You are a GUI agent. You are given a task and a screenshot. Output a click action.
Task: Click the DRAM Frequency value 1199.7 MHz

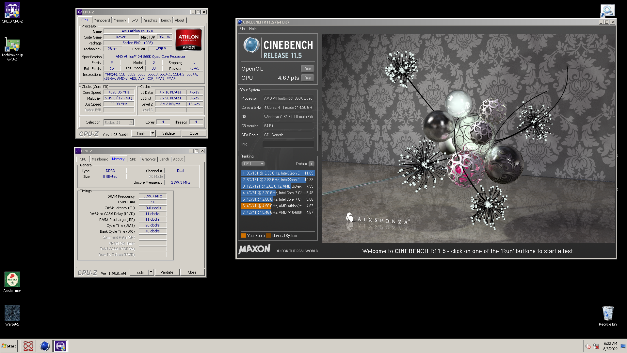[x=153, y=196]
